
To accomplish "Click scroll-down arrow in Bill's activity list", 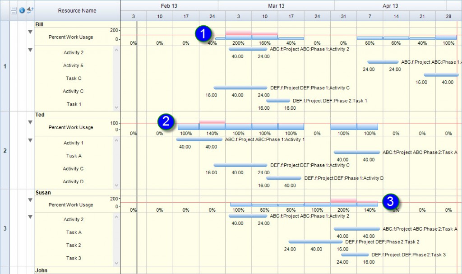I will click(x=116, y=107).
